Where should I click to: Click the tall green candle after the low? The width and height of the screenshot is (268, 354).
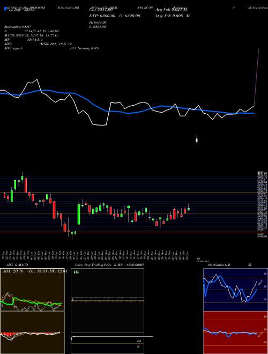coord(79,214)
